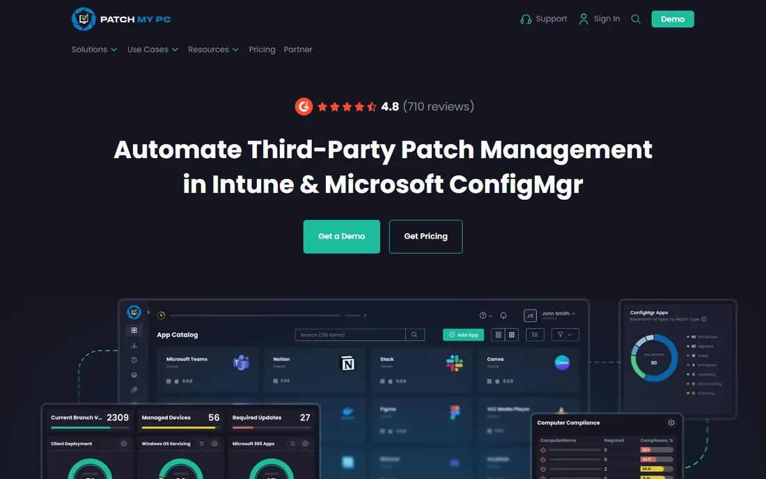
Task: Click the Add App button
Action: click(x=464, y=334)
